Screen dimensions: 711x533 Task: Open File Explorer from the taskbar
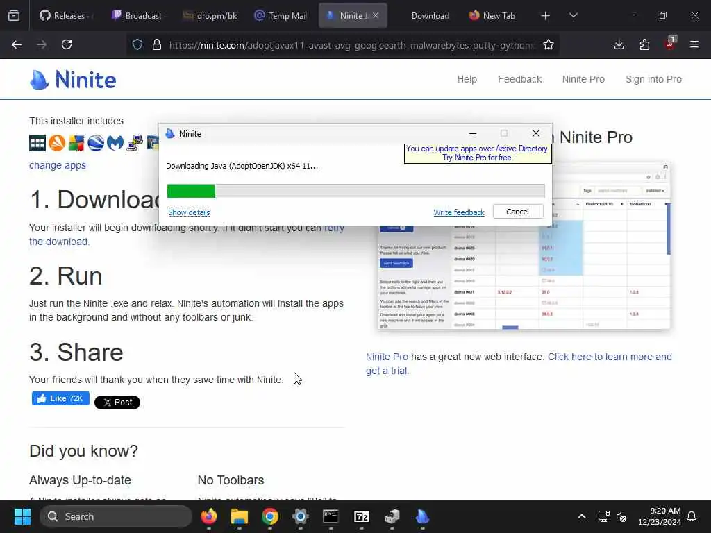[x=240, y=516]
